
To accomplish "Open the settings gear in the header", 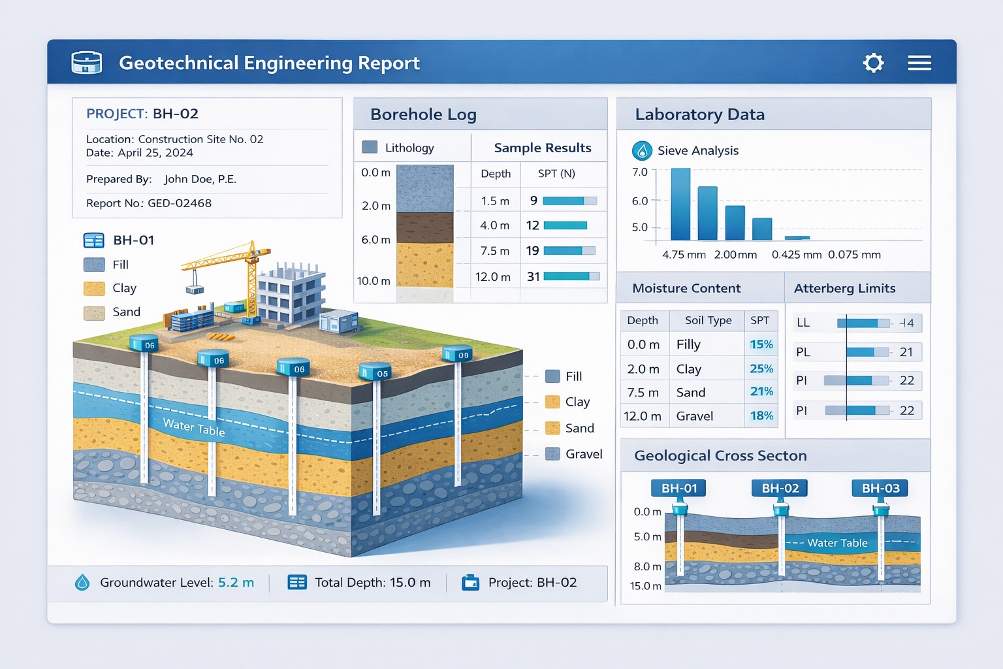I will 873,63.
